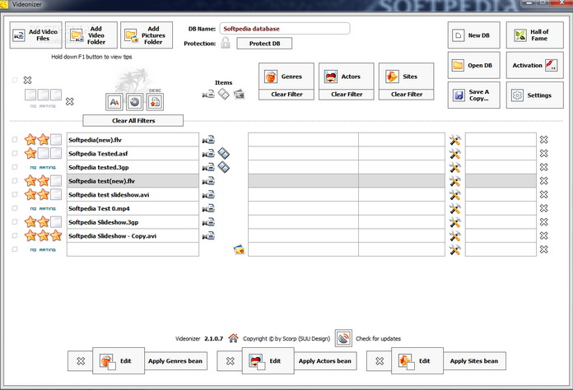Create a New DB
Viewport: 573px width, 390px height.
click(x=473, y=35)
